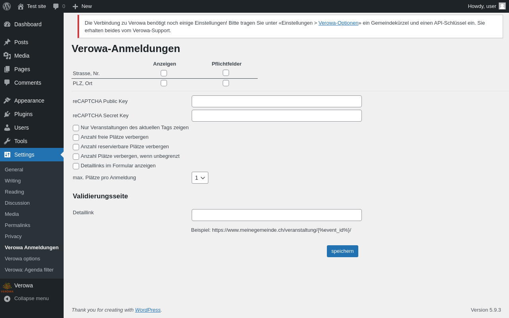Open Permalinks settings submenu item
The image size is (509, 318).
pyautogui.click(x=17, y=225)
